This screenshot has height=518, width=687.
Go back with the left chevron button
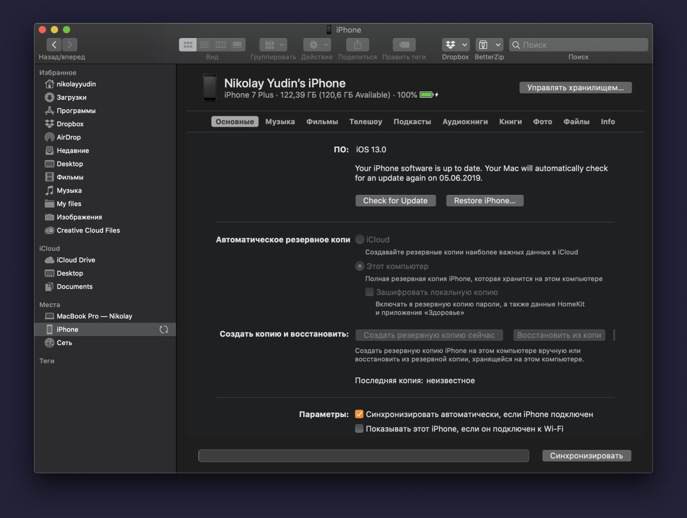[54, 45]
